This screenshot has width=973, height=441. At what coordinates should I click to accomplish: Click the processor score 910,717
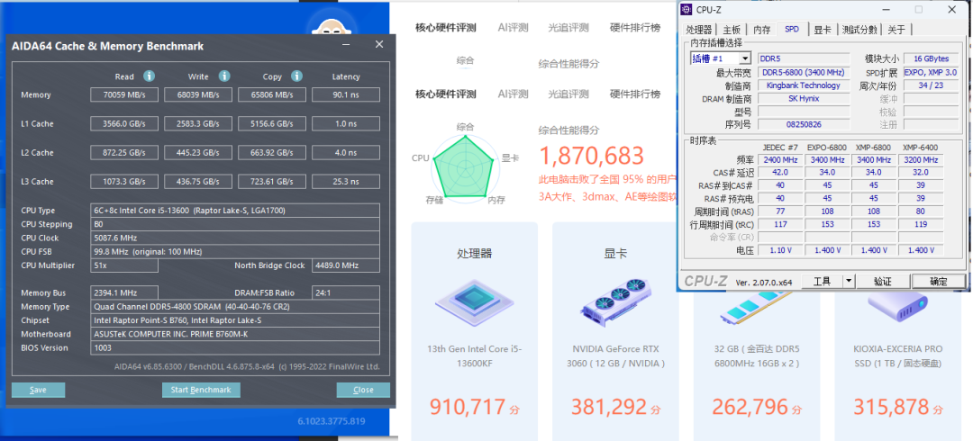tap(468, 408)
